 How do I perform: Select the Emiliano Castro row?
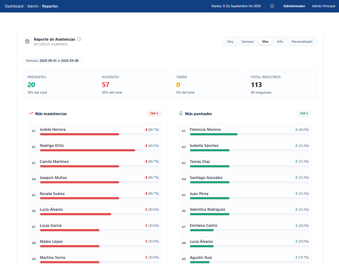coord(245,227)
